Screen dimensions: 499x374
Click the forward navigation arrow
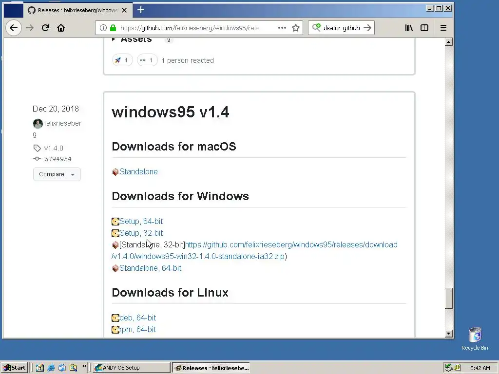30,28
